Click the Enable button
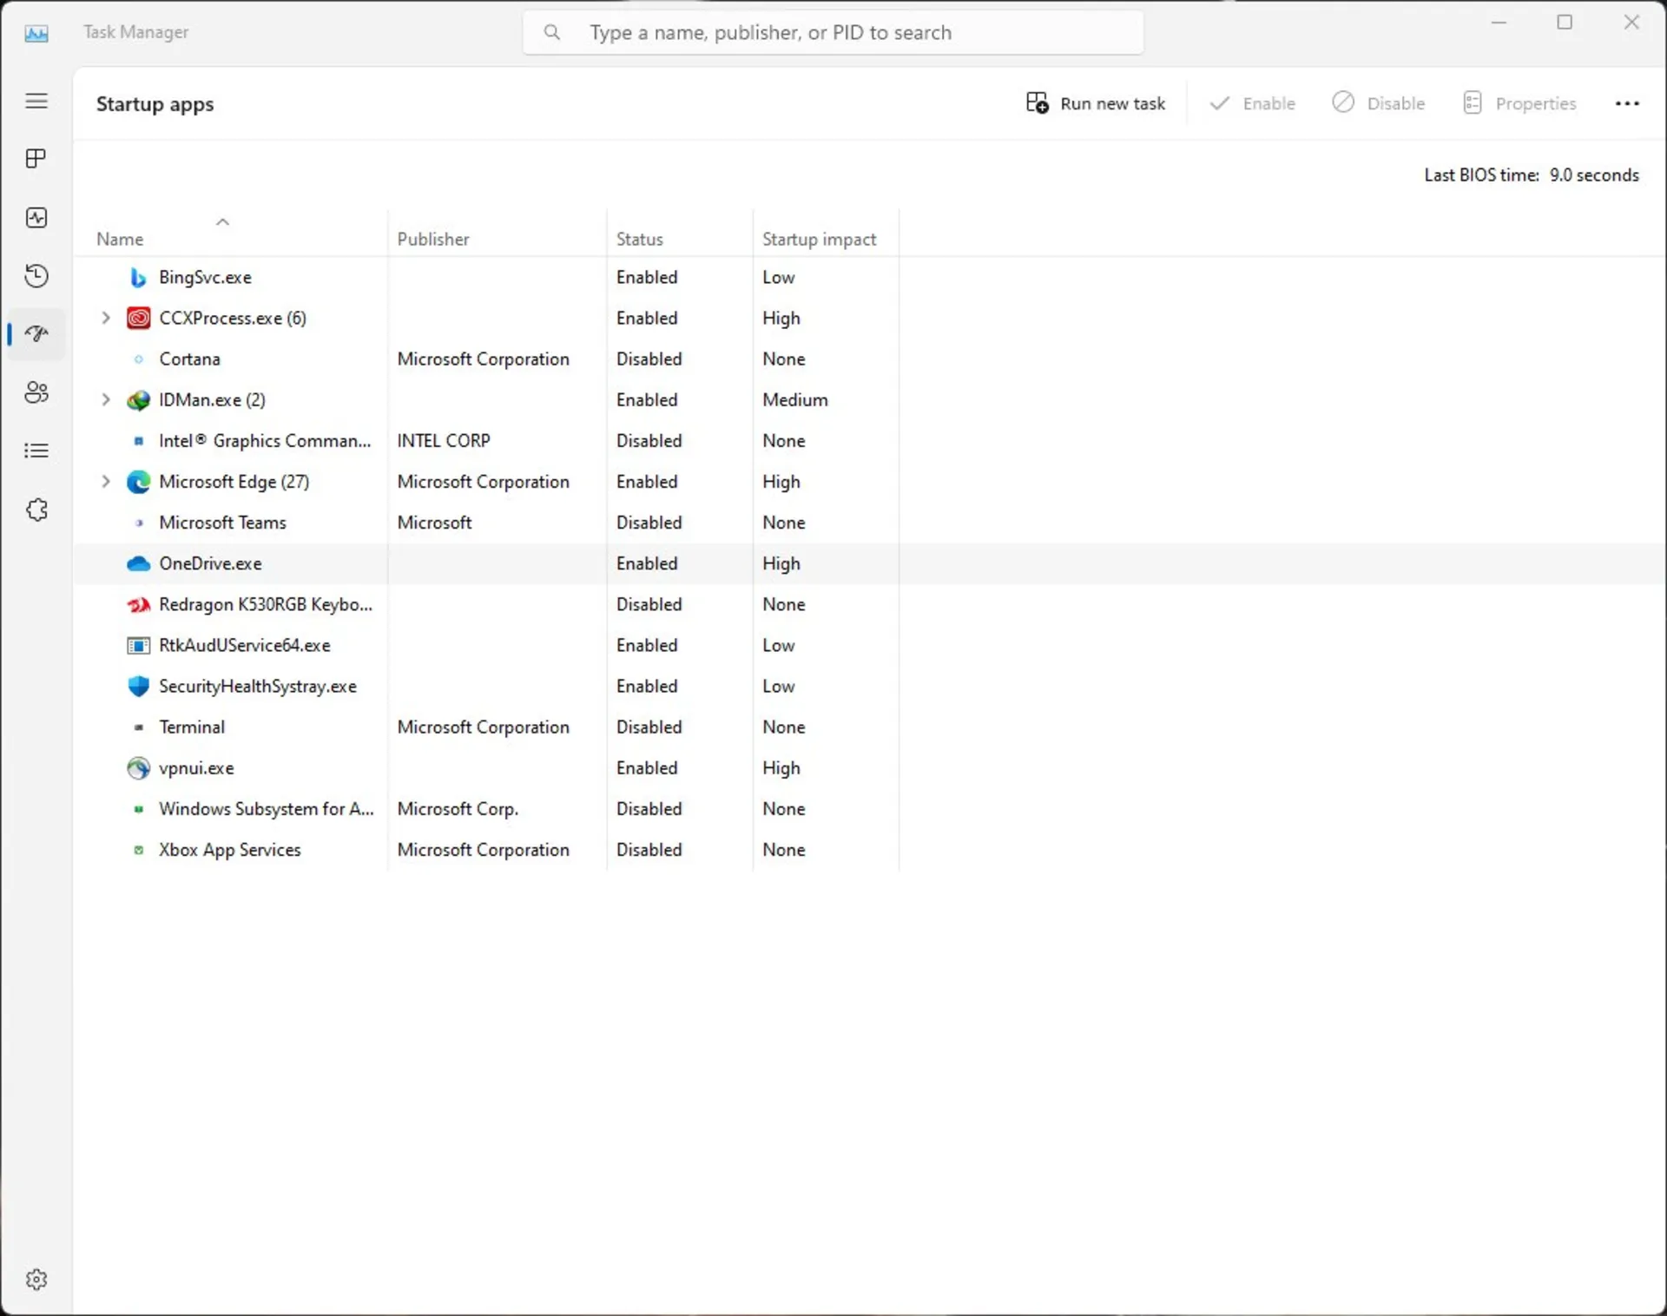 [x=1252, y=103]
